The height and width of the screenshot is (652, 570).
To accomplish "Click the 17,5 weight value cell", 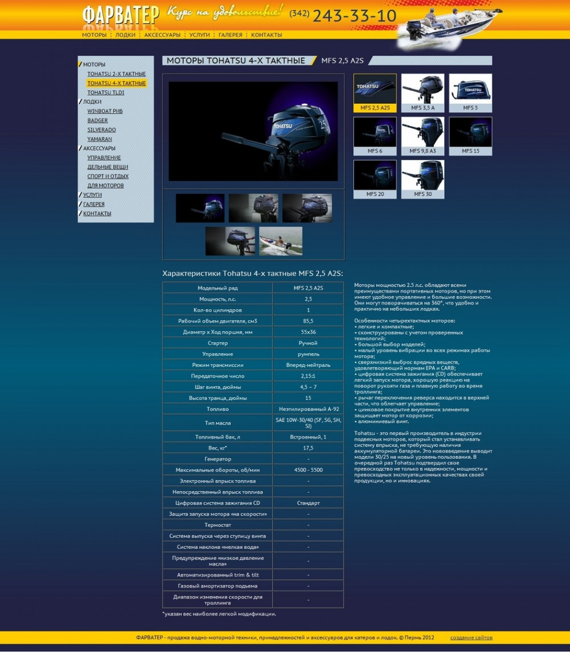I will click(308, 447).
